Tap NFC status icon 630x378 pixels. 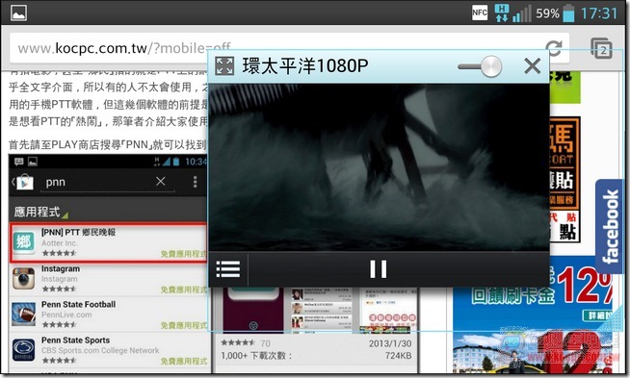(480, 13)
